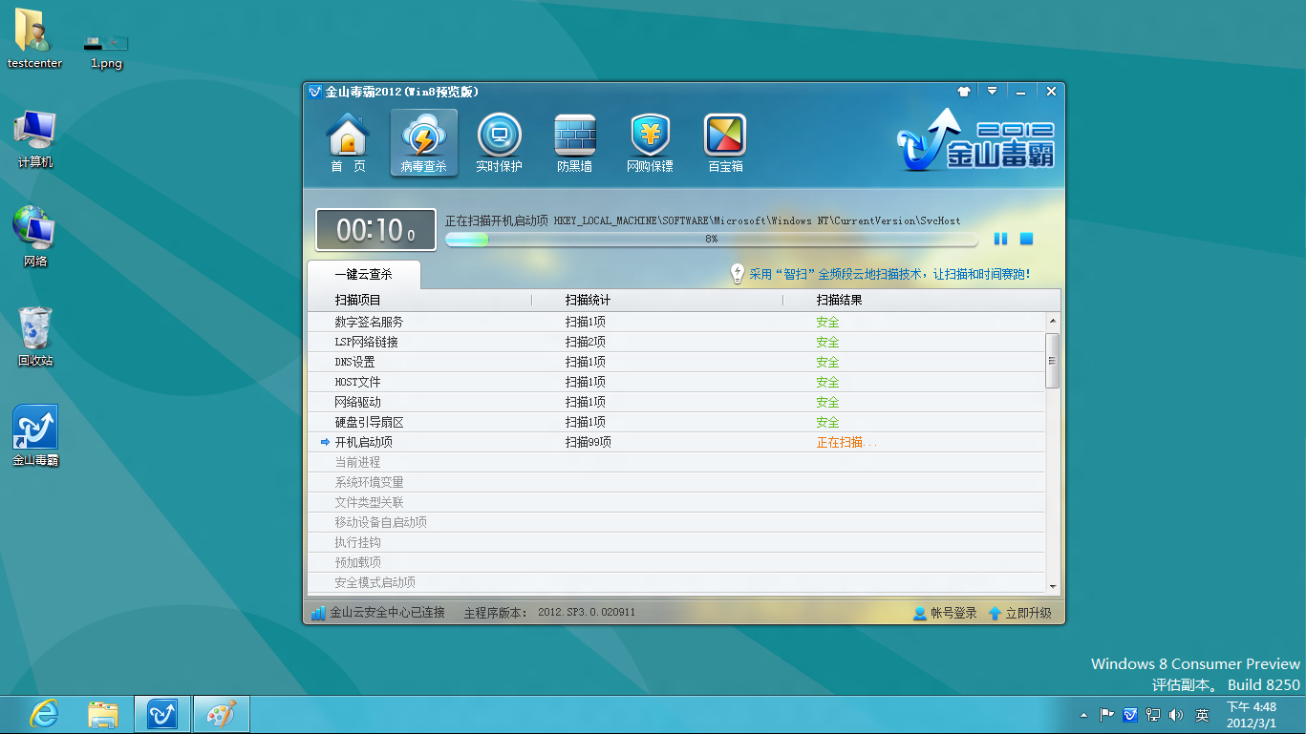1306x734 pixels.
Task: Select the LSP网络链接 row
Action: click(x=675, y=342)
